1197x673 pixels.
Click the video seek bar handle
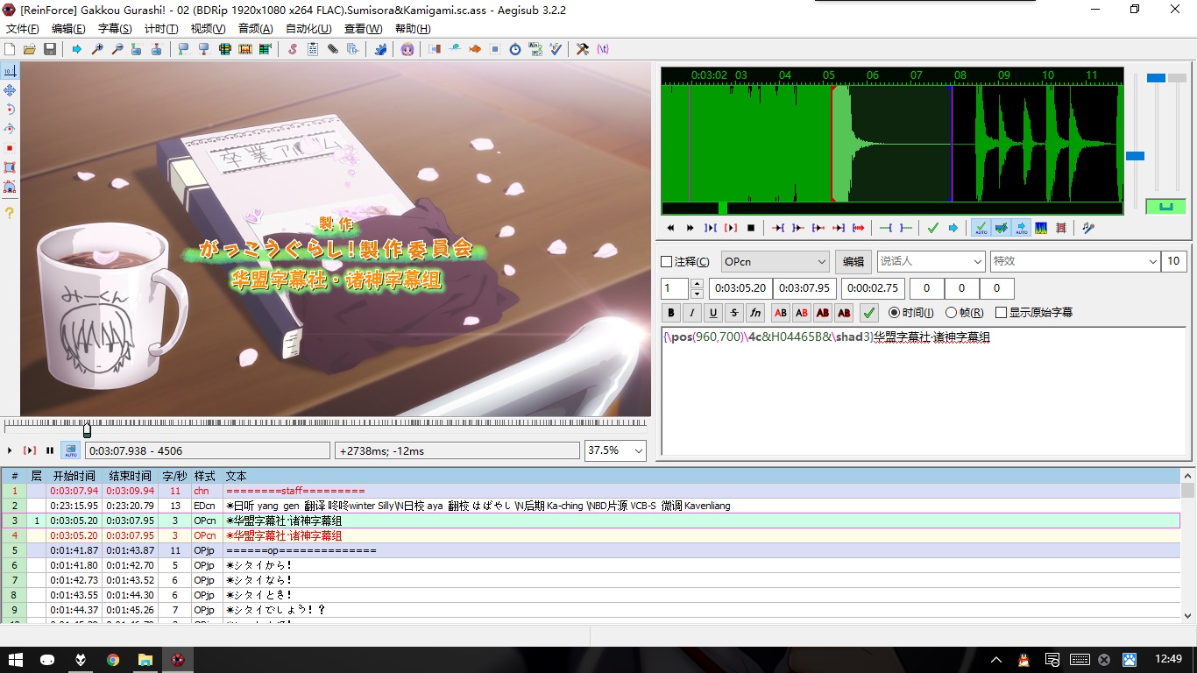click(x=87, y=430)
